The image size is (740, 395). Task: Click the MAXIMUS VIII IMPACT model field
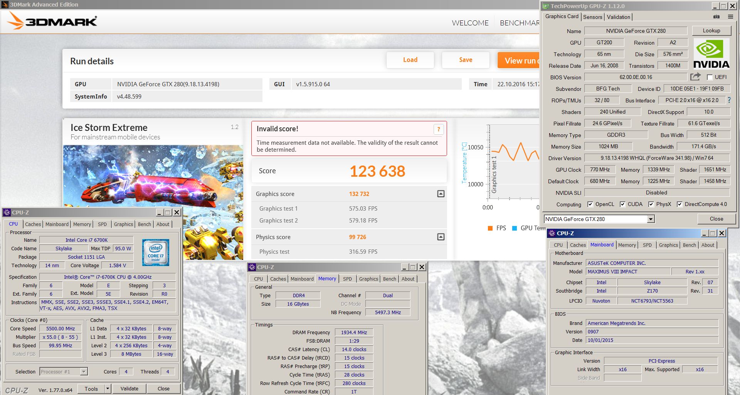pyautogui.click(x=628, y=271)
